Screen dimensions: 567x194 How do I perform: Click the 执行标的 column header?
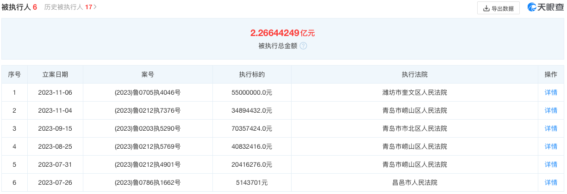[x=252, y=74]
